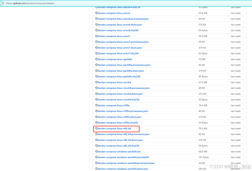Open docker-compose-linux-s390x.sha256 link
The image size is (252, 171).
coord(118,123)
